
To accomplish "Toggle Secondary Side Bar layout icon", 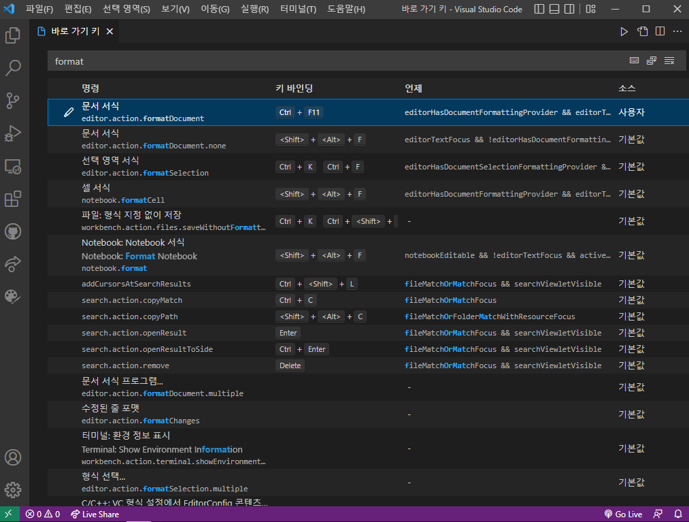I will 569,9.
